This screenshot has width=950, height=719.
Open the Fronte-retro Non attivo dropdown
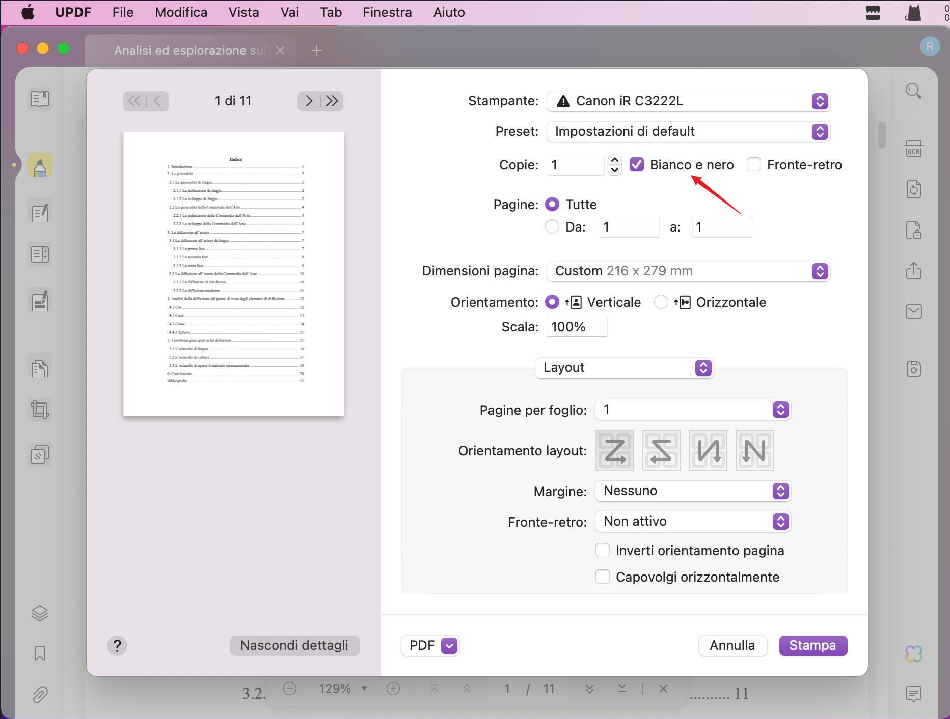pos(693,522)
